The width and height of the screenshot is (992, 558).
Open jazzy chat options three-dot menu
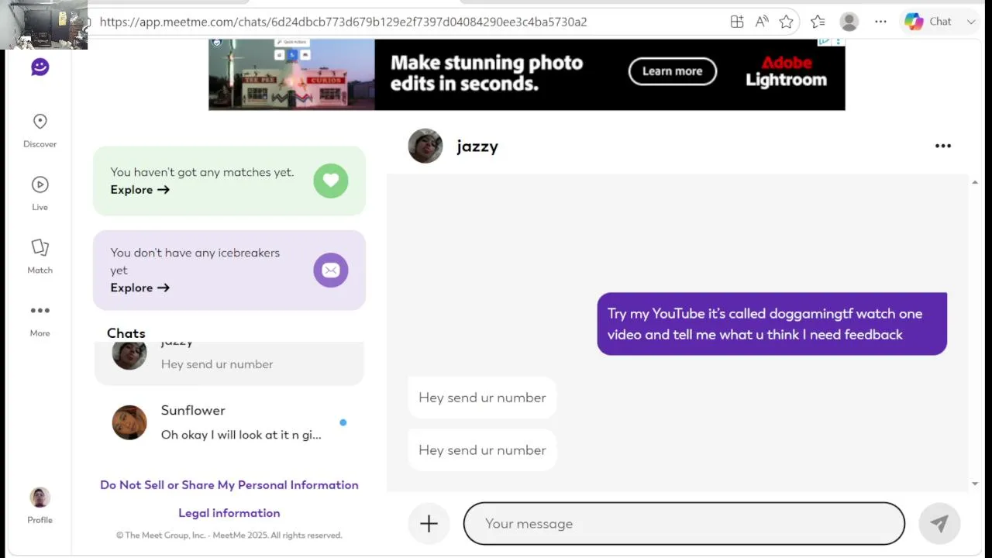942,146
